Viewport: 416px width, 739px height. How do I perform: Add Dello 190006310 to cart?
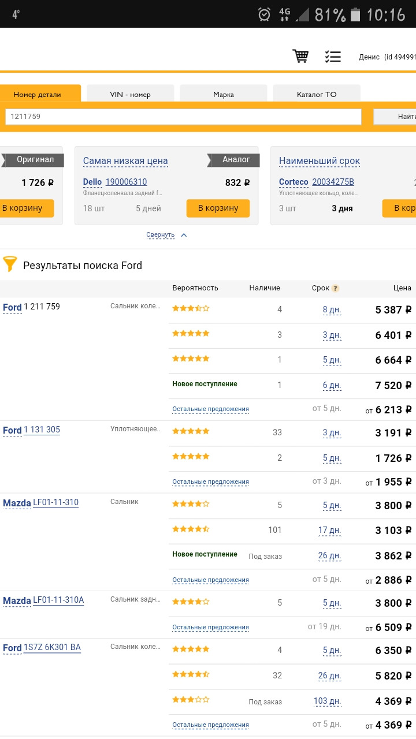pyautogui.click(x=218, y=208)
